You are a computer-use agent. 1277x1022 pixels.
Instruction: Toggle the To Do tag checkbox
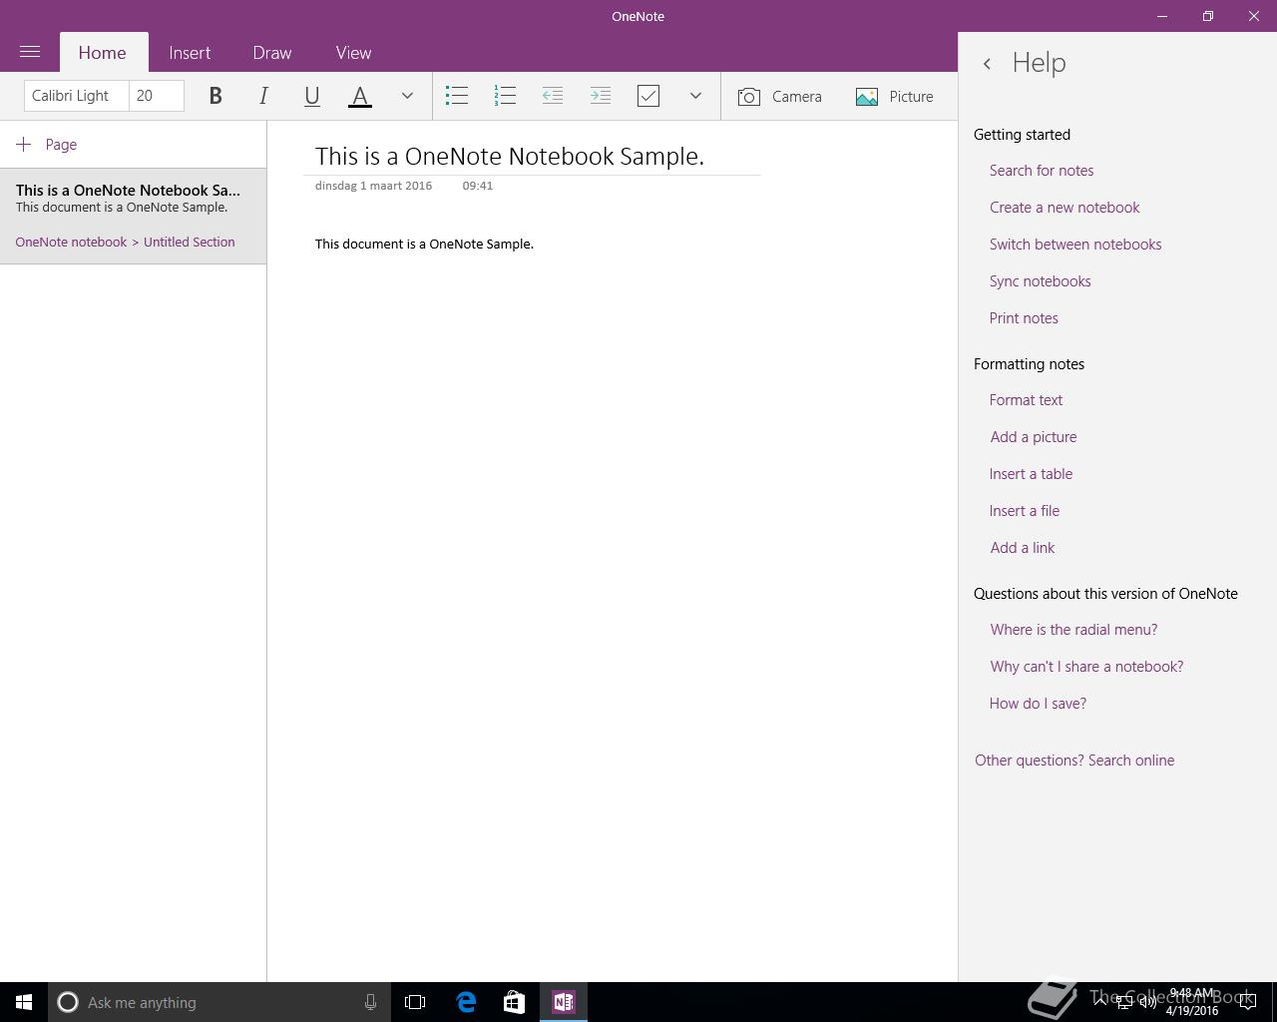648,96
